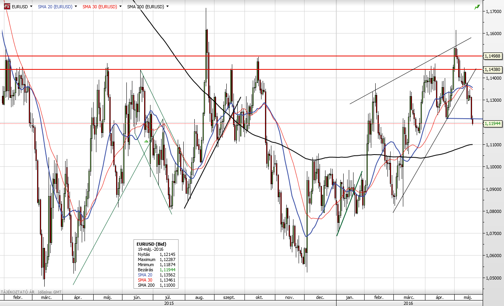Viewport: 504px width, 306px height.
Task: Click the Minimum value 1,11874
Action: pyautogui.click(x=167, y=265)
